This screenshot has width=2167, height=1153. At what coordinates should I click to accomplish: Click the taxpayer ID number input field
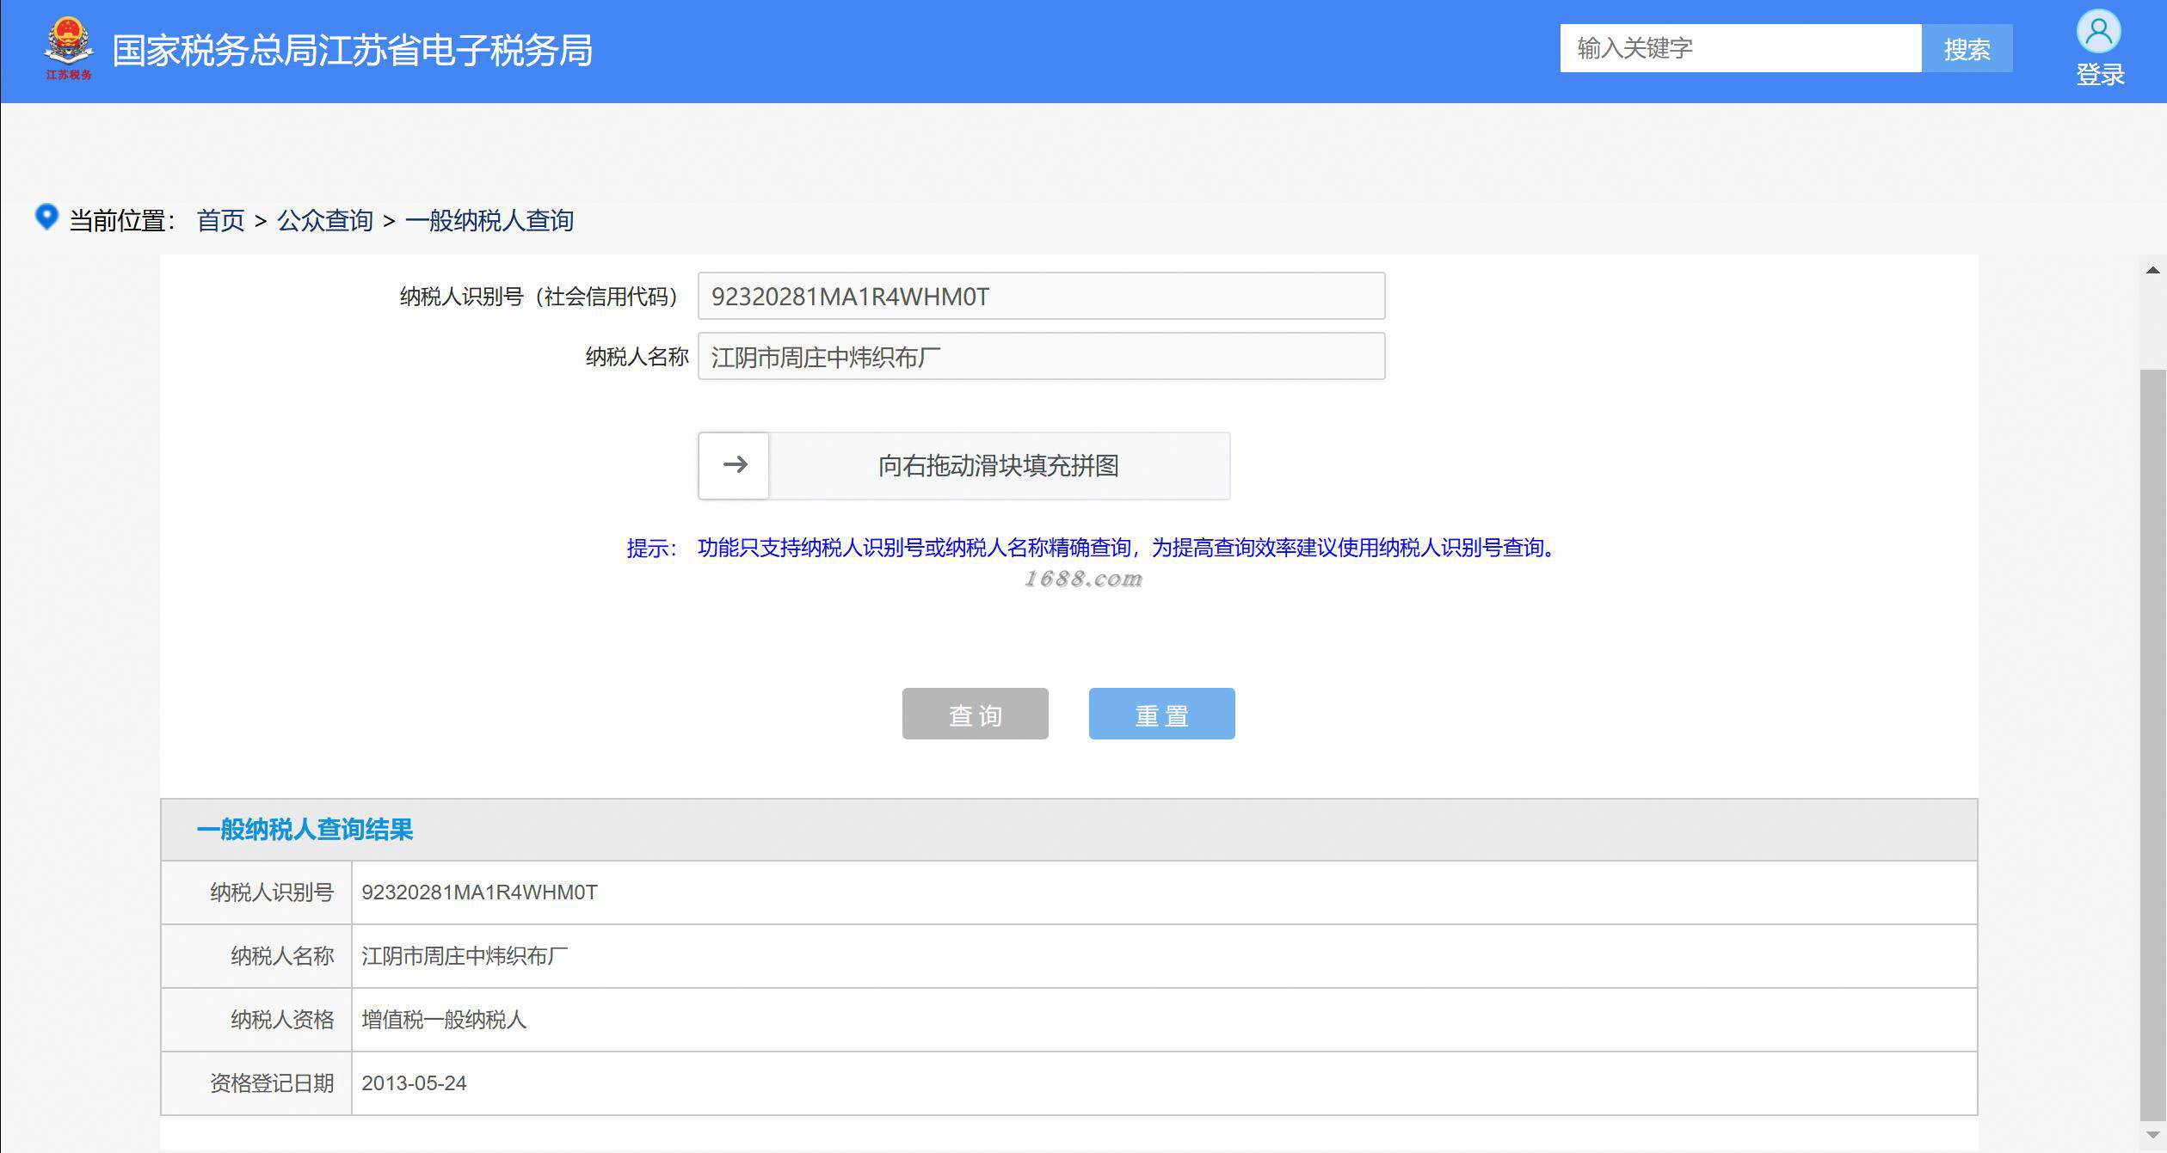pyautogui.click(x=1040, y=296)
